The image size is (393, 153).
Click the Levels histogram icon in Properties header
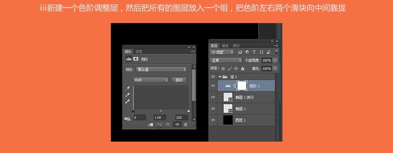[129, 59]
